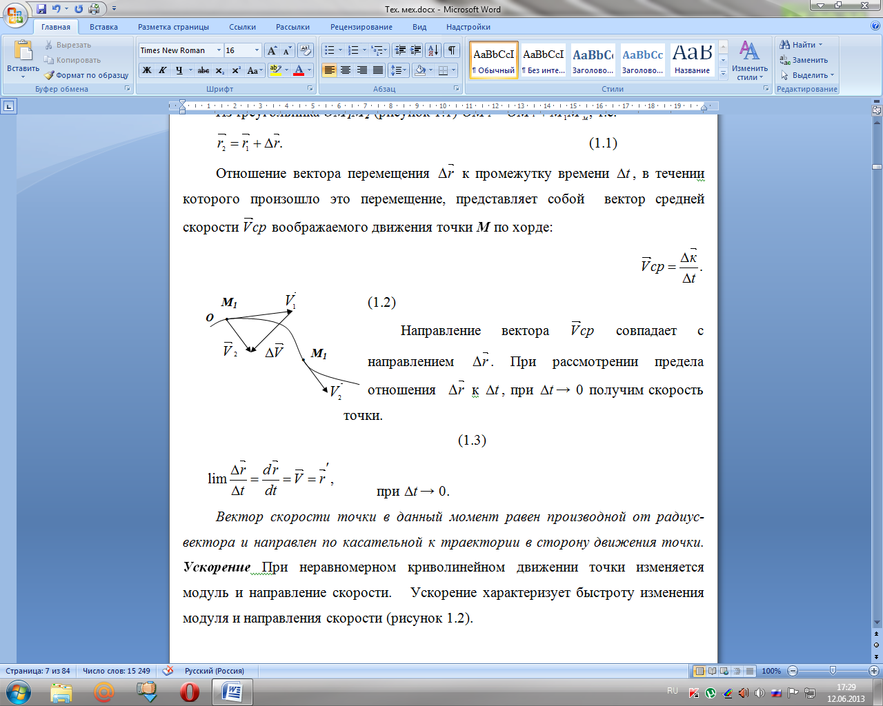Open the Вид tab

[419, 27]
